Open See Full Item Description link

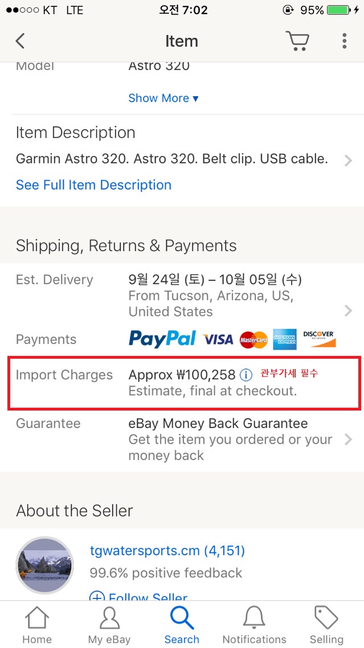[93, 185]
